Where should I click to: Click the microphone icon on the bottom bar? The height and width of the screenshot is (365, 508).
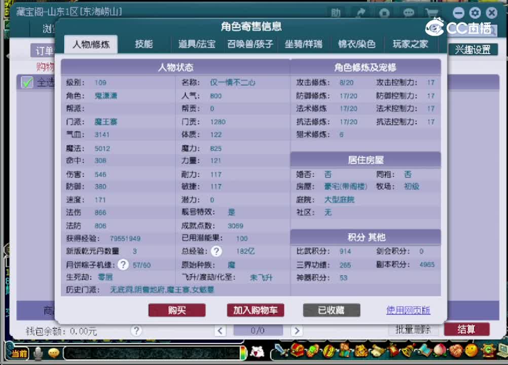pyautogui.click(x=38, y=353)
